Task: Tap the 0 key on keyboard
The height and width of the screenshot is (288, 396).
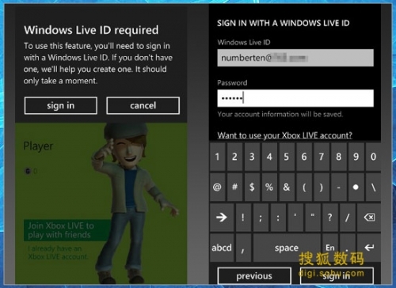Action: click(373, 157)
